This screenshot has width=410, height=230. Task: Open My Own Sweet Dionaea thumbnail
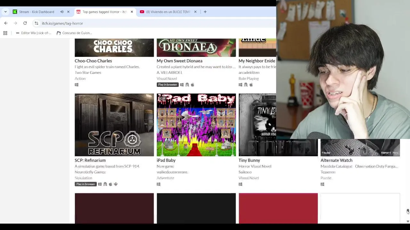[x=196, y=48]
